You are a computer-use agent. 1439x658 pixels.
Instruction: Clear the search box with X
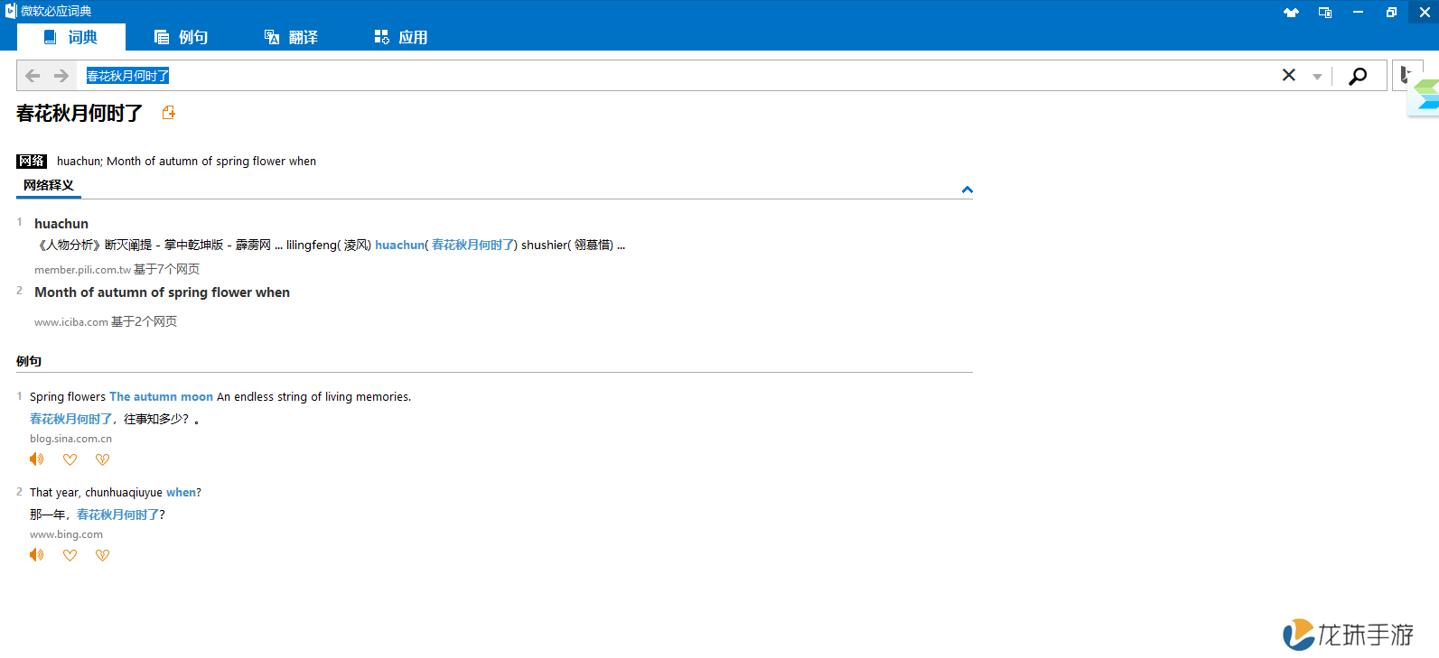[x=1289, y=76]
